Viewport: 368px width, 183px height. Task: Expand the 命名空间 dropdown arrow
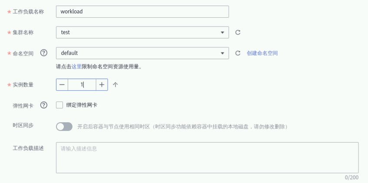click(x=222, y=53)
